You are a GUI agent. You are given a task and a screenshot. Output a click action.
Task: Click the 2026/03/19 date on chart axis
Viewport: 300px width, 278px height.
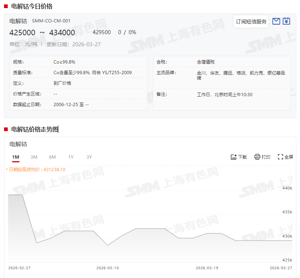click(207, 268)
